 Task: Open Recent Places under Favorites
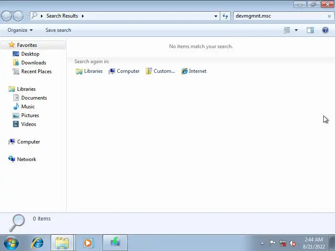click(x=36, y=71)
